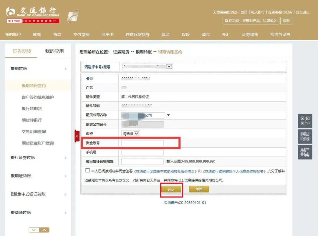Expand the 银行证券转账 sidebar section
This screenshot has height=236, width=318.
click(38, 158)
